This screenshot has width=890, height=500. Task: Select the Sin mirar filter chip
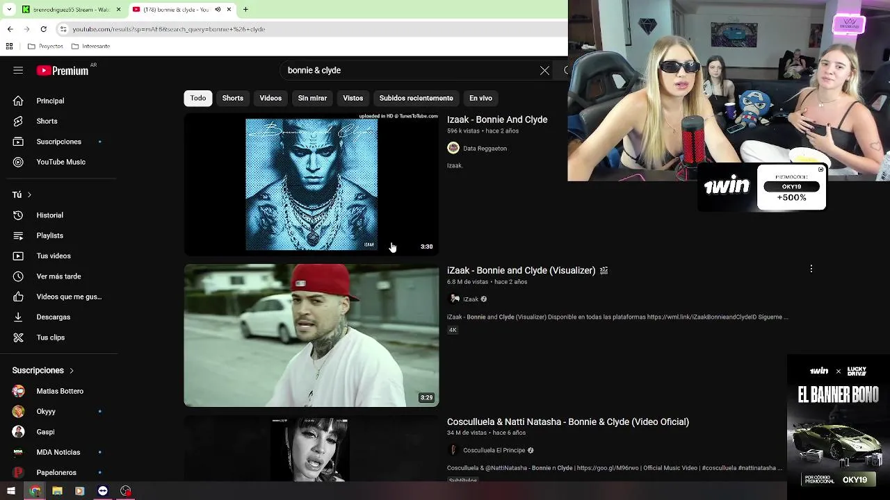coord(312,98)
